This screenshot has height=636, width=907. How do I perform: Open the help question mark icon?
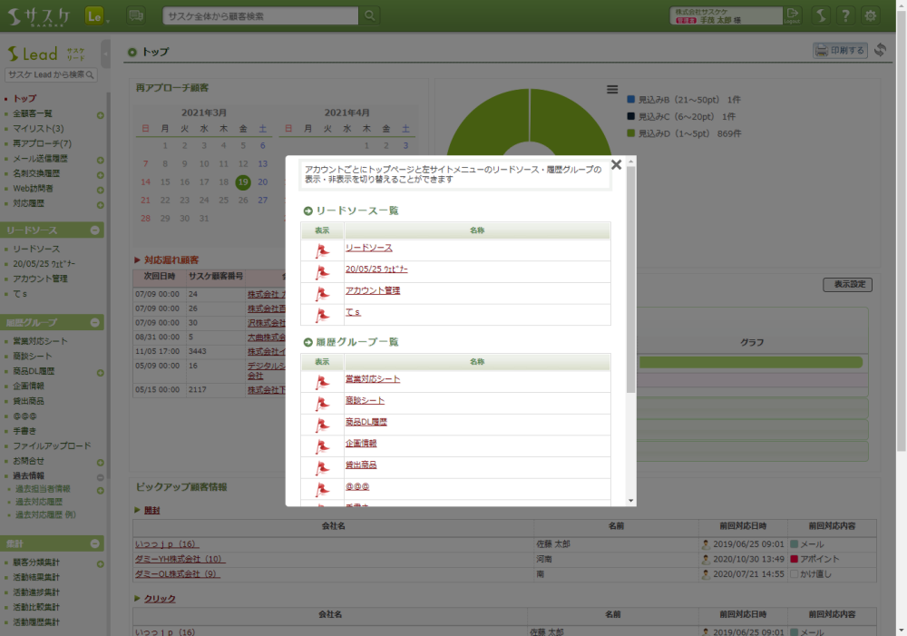[845, 15]
